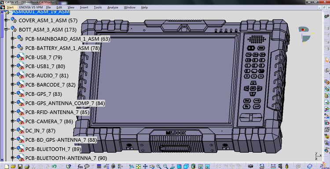The height and width of the screenshot is (169, 330).
Task: Open the ENOVIA V5 VPM menu
Action: click(x=31, y=7)
